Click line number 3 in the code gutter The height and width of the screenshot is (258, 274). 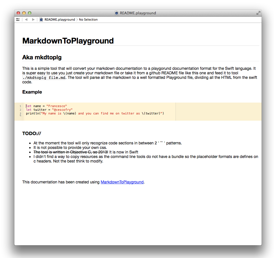coord(20,113)
